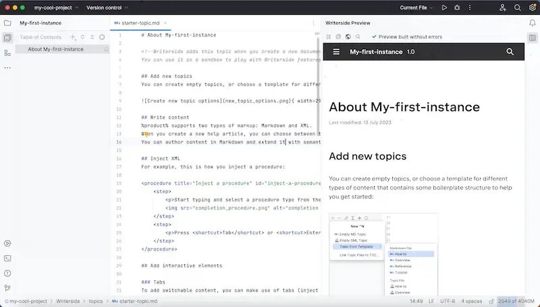Open more run actions vertical dots

tap(470, 7)
